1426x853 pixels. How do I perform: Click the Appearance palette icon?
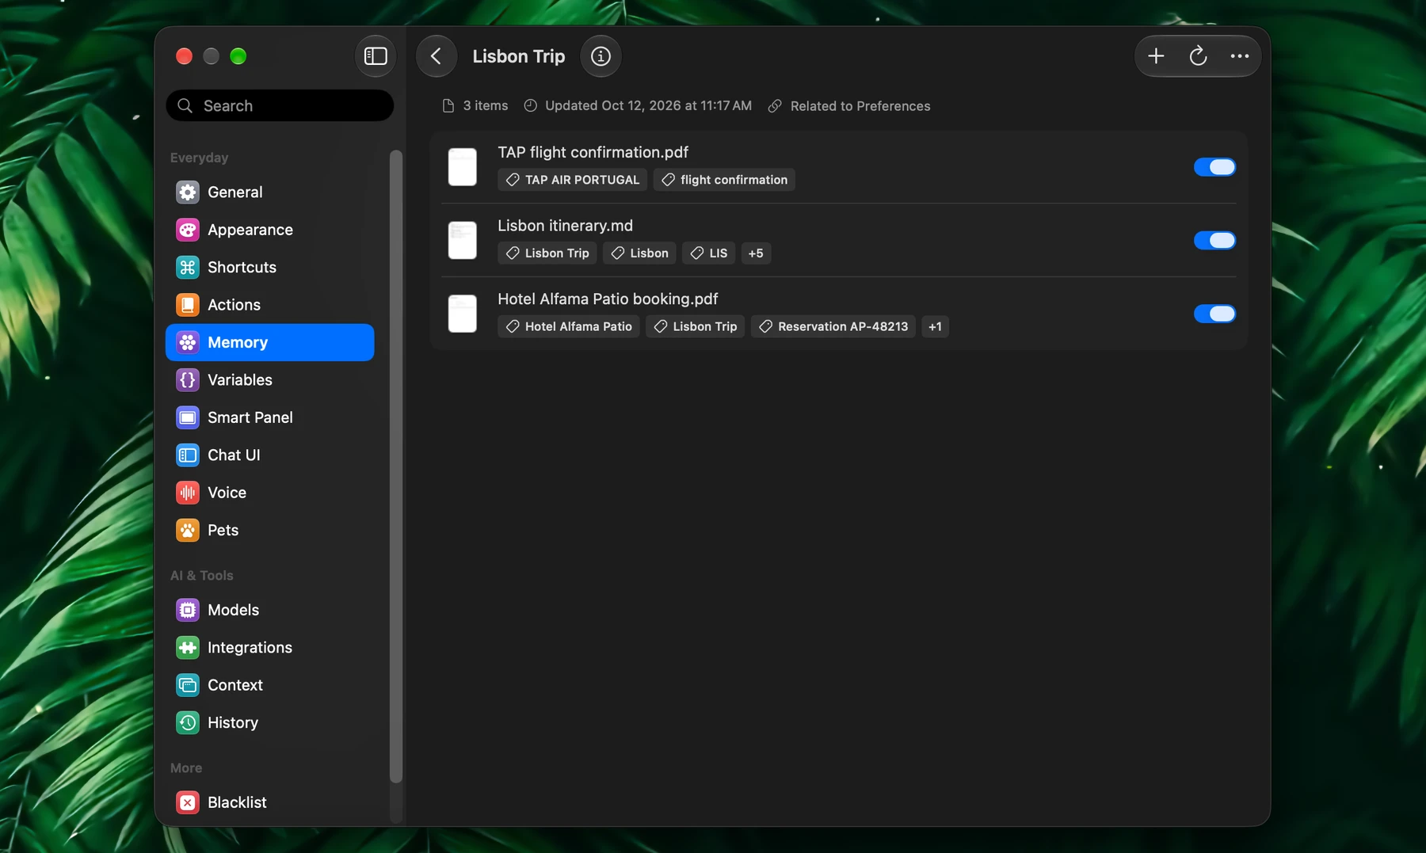188,230
